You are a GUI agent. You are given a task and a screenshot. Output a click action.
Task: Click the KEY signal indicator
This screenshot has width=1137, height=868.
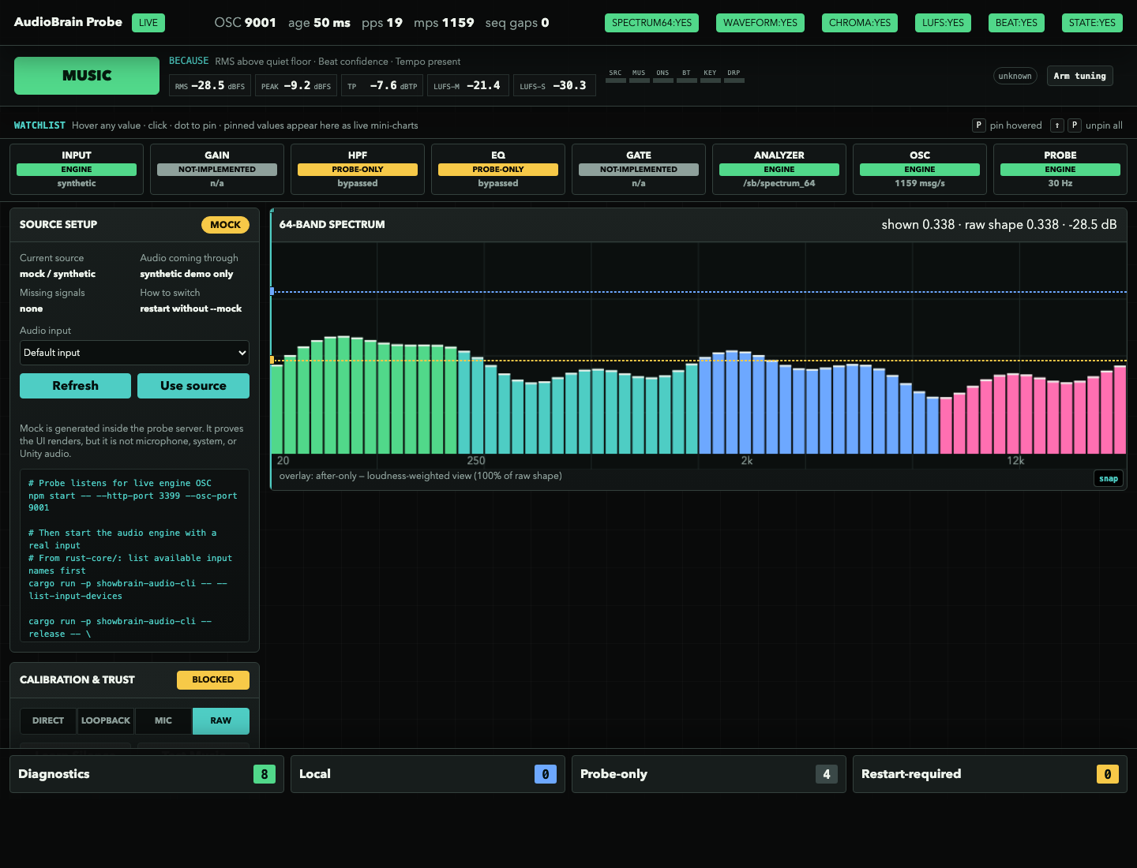[x=710, y=76]
